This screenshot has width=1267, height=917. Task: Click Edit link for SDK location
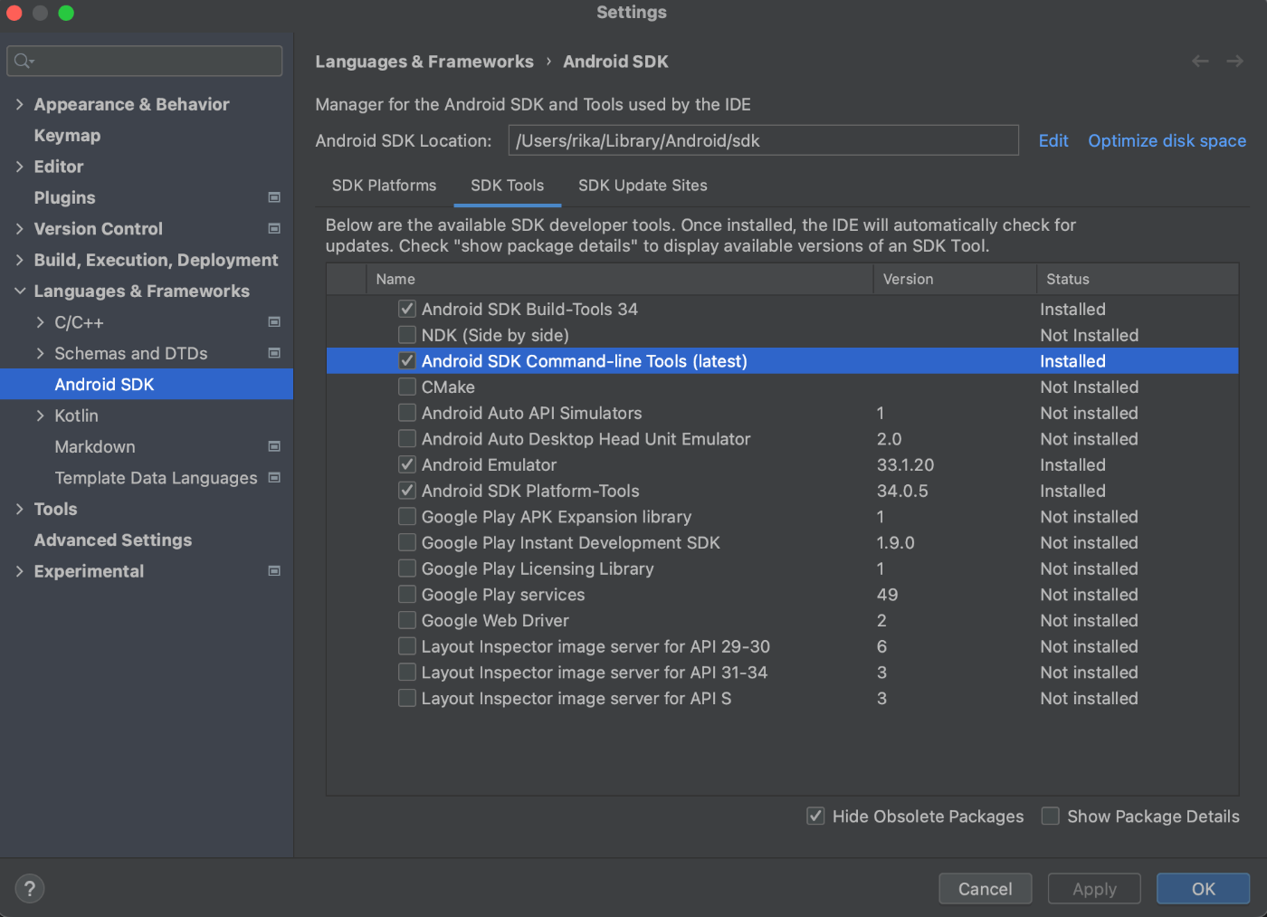1053,140
